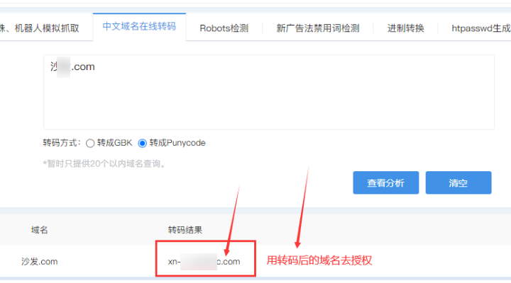Screen dimensions: 511x283
Task: Select the 转成GBK radio button
Action: pos(90,143)
